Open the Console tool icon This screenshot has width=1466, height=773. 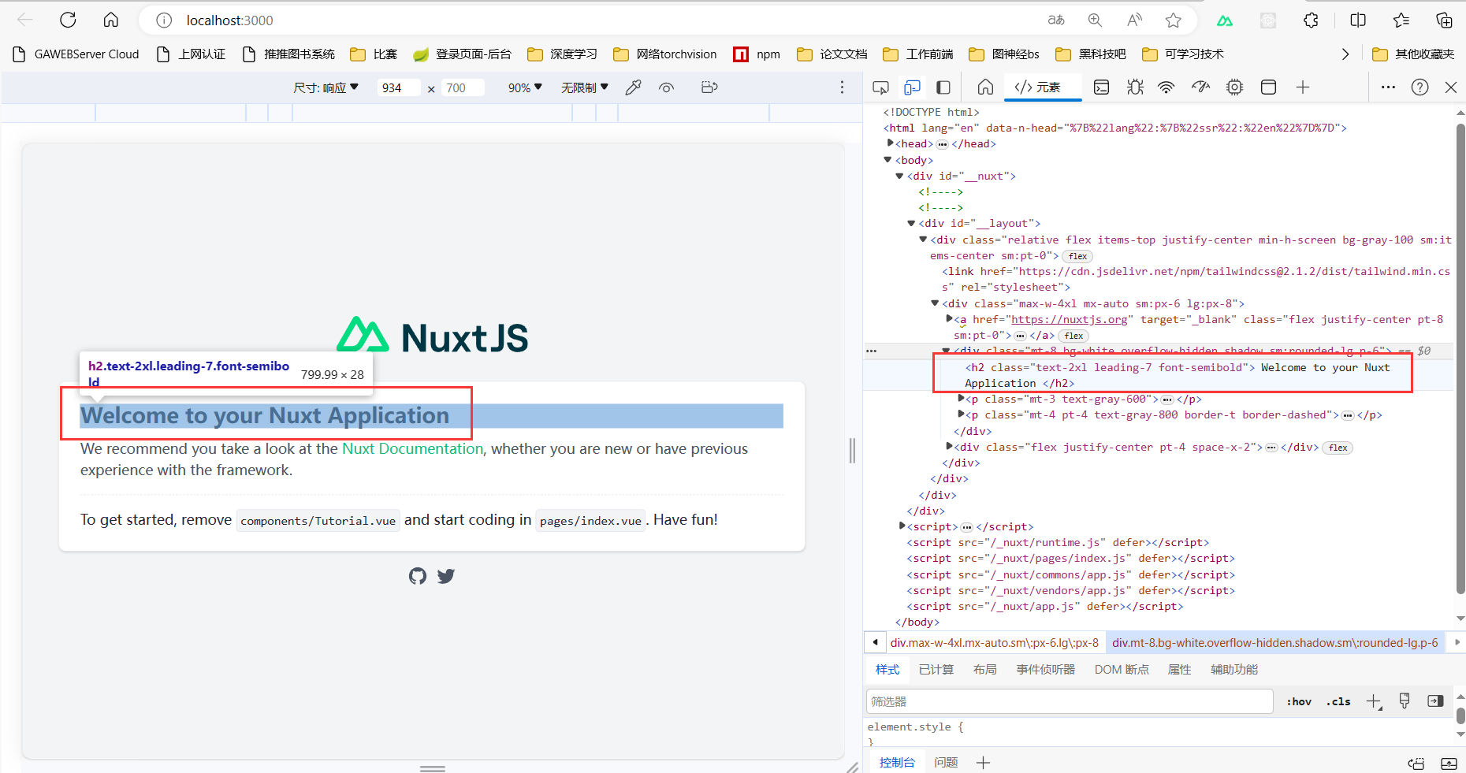(1102, 87)
